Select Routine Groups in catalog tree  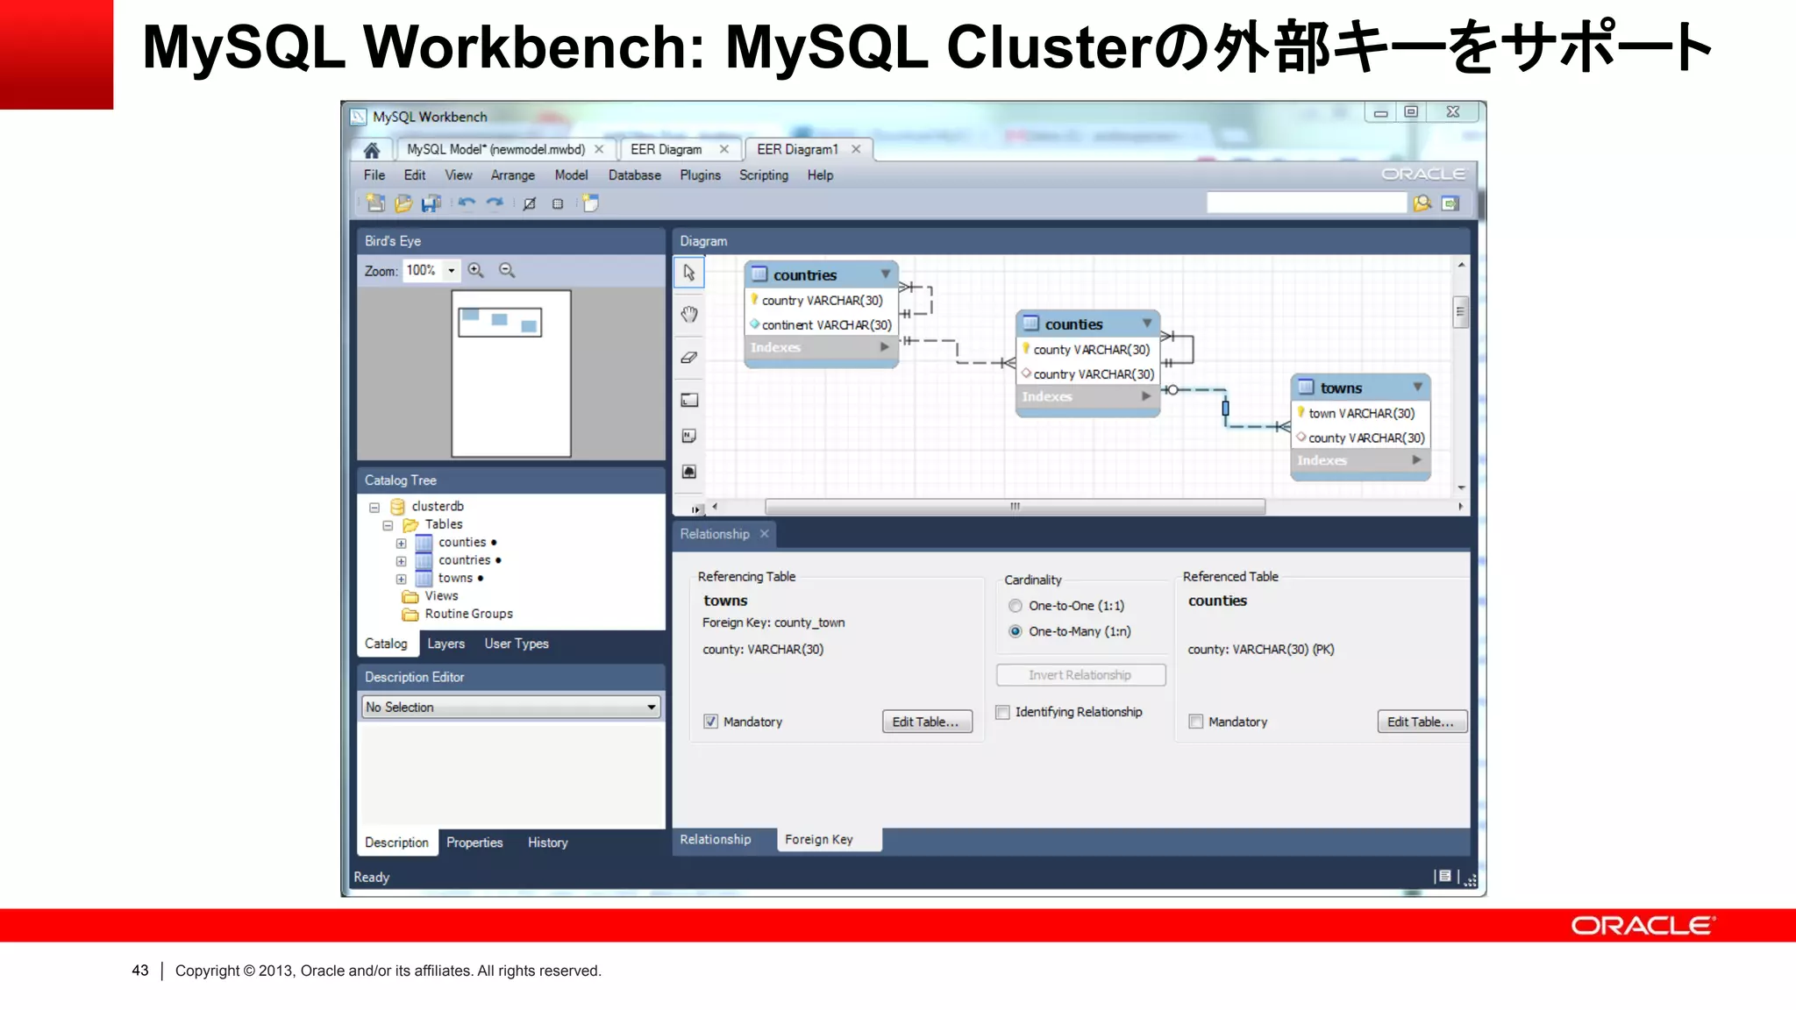click(468, 615)
